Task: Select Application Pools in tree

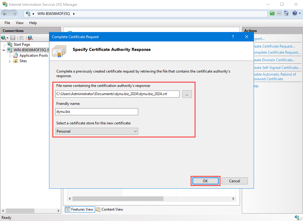Action: click(33, 55)
